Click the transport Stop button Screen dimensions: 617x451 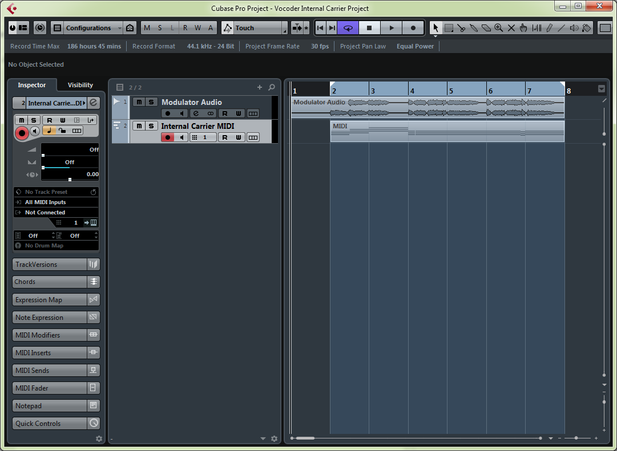coord(369,28)
